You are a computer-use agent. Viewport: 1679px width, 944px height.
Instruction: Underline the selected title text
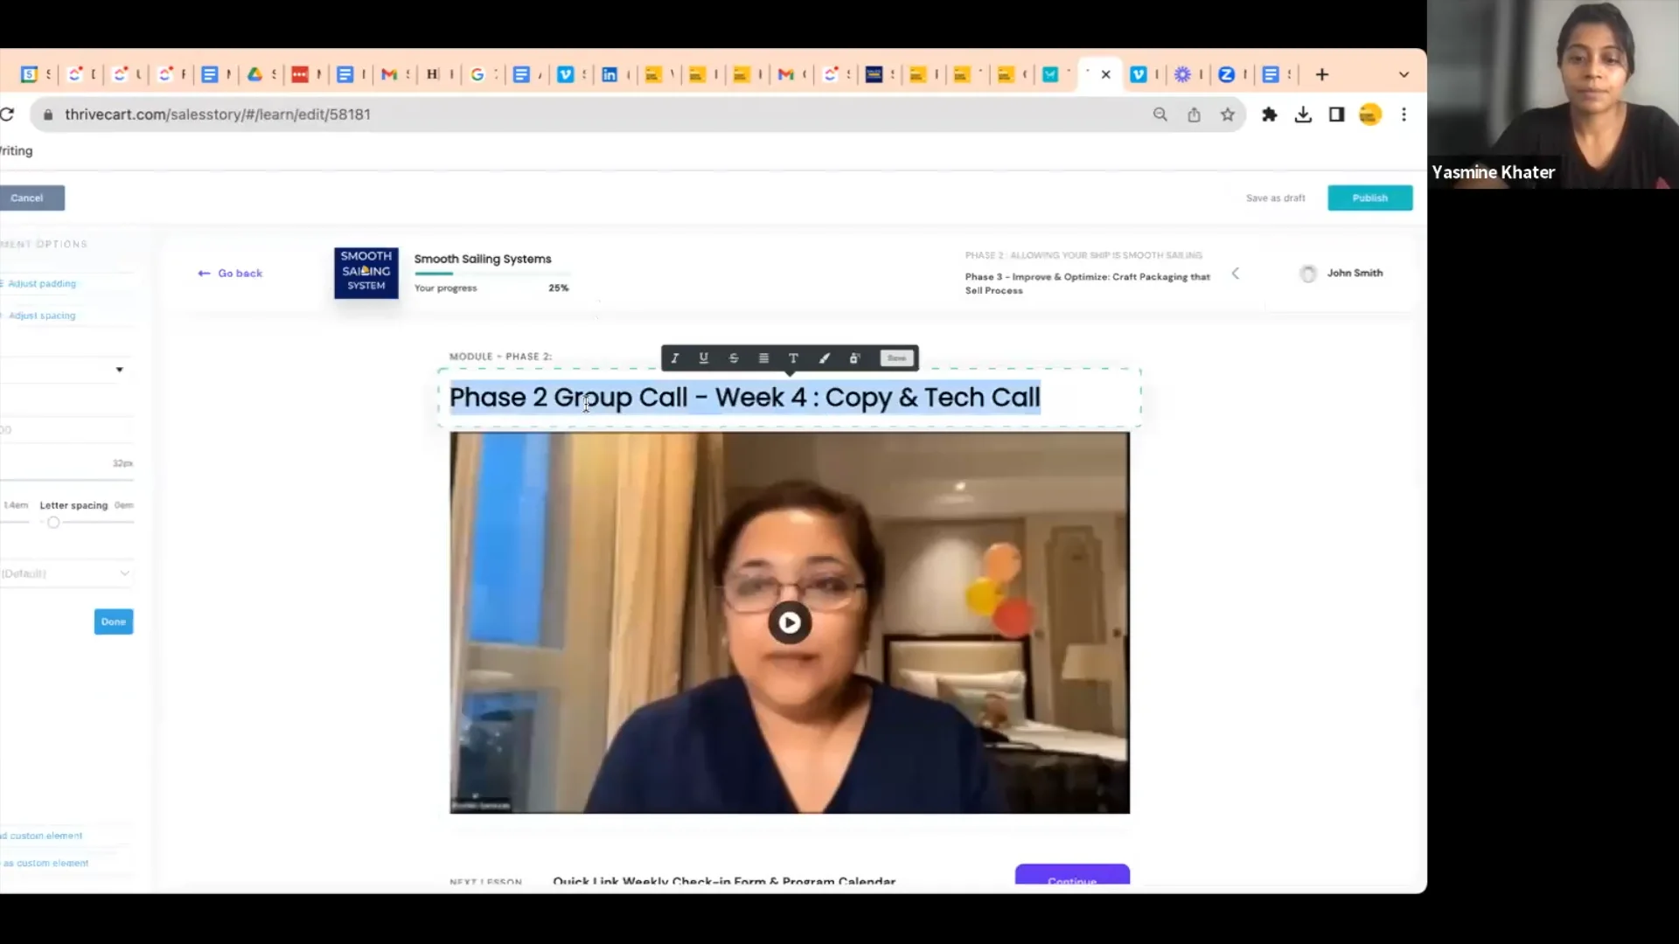click(x=703, y=358)
